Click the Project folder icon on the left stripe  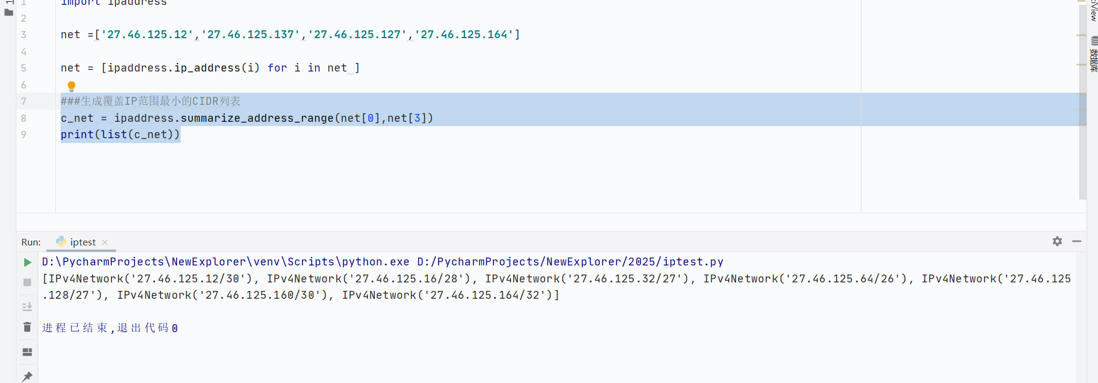(x=8, y=12)
